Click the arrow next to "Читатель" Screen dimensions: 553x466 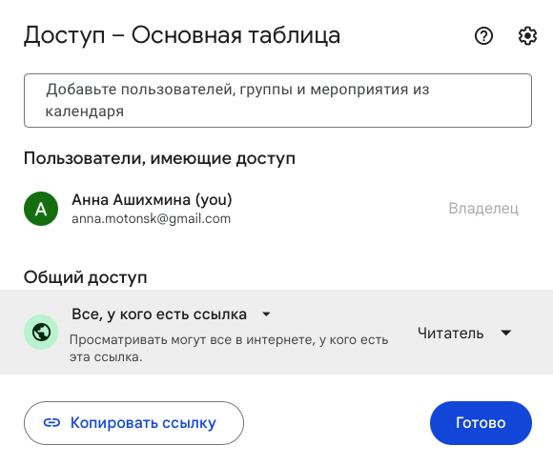coord(506,333)
